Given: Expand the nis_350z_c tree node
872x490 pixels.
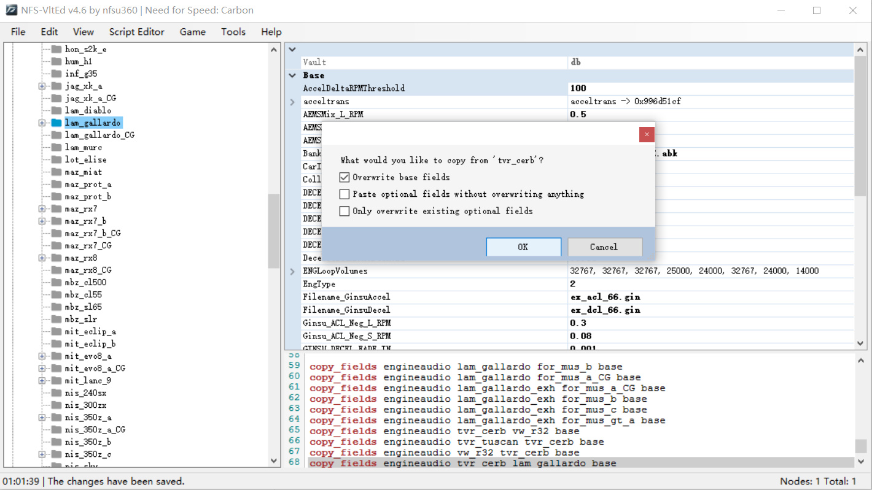Looking at the screenshot, I should [42, 454].
